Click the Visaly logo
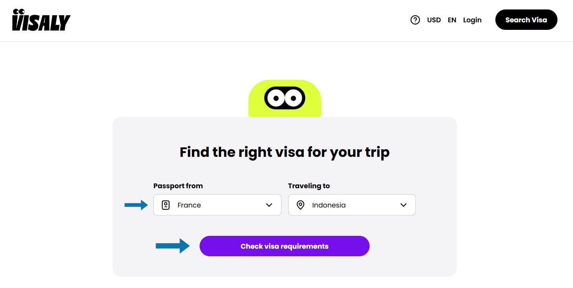 click(41, 20)
